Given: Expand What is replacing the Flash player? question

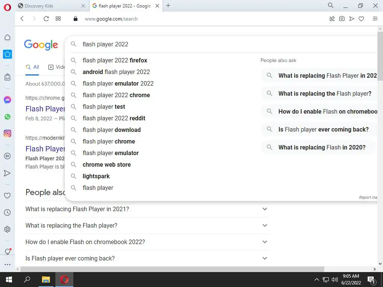Looking at the screenshot, I should pyautogui.click(x=147, y=225).
